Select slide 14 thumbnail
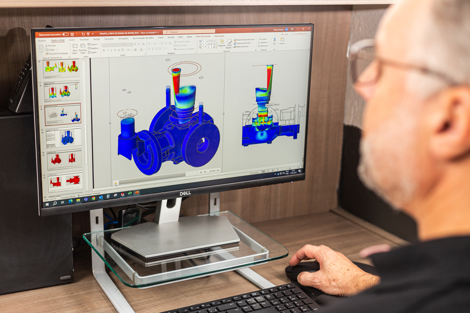Viewport: 470px width, 313px height. 64,160
